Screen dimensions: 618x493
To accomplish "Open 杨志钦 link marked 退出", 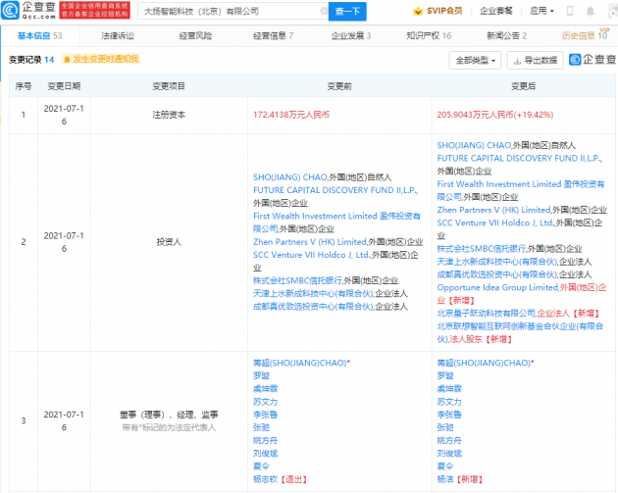I will [265, 479].
